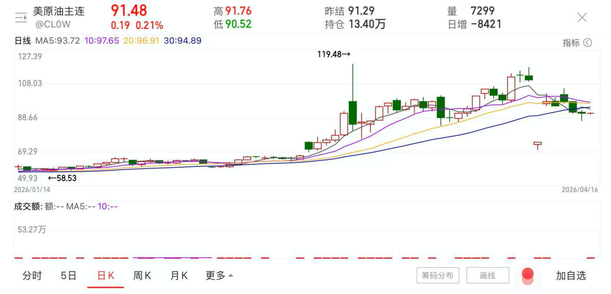Switch to the 分时 intraday tab
This screenshot has width=611, height=294.
pos(32,275)
